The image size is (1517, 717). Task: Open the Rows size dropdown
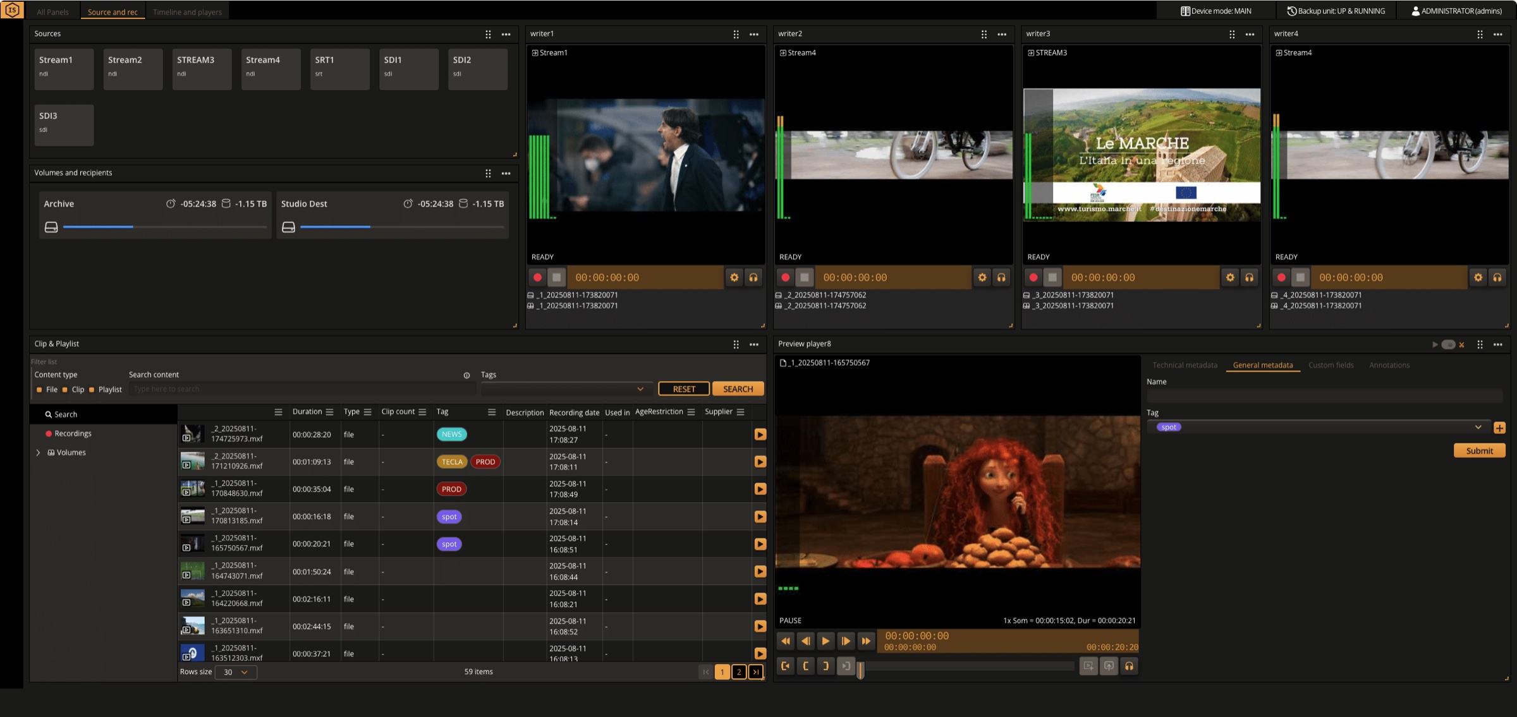[x=236, y=672]
